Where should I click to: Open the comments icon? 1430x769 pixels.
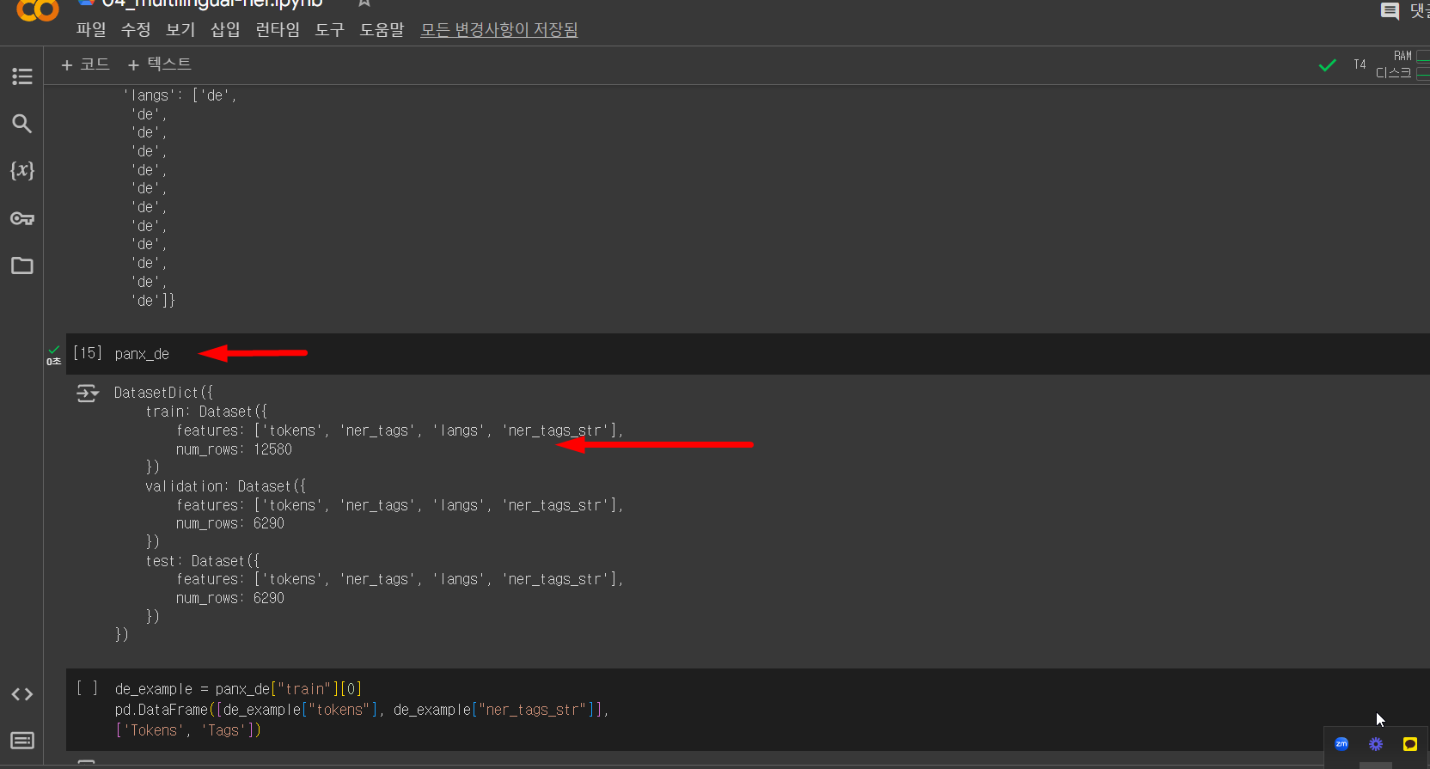point(1390,10)
